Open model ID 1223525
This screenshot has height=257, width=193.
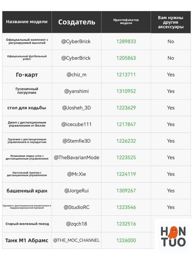click(x=126, y=158)
